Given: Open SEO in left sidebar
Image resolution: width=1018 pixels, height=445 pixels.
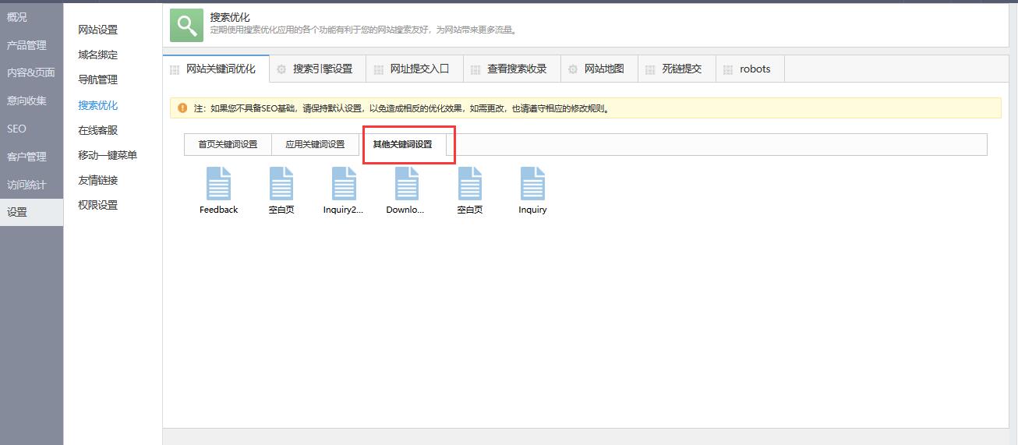Looking at the screenshot, I should pos(32,129).
